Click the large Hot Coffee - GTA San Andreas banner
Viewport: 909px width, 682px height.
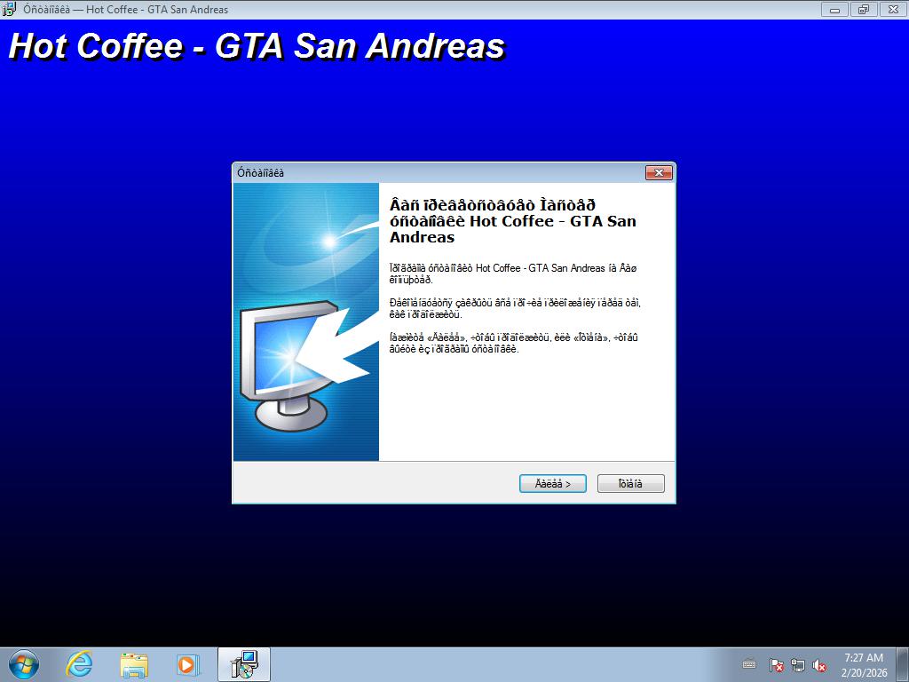pos(257,46)
